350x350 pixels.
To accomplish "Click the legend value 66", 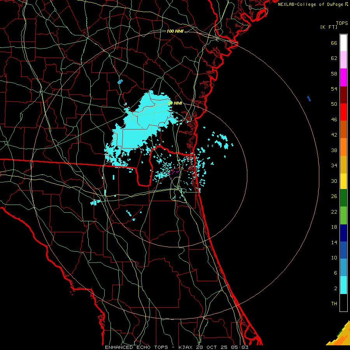I will pos(334,43).
